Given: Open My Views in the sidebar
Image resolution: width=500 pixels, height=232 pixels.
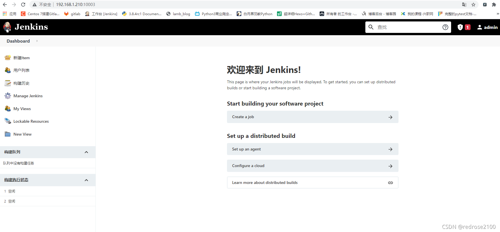Looking at the screenshot, I should tap(22, 109).
